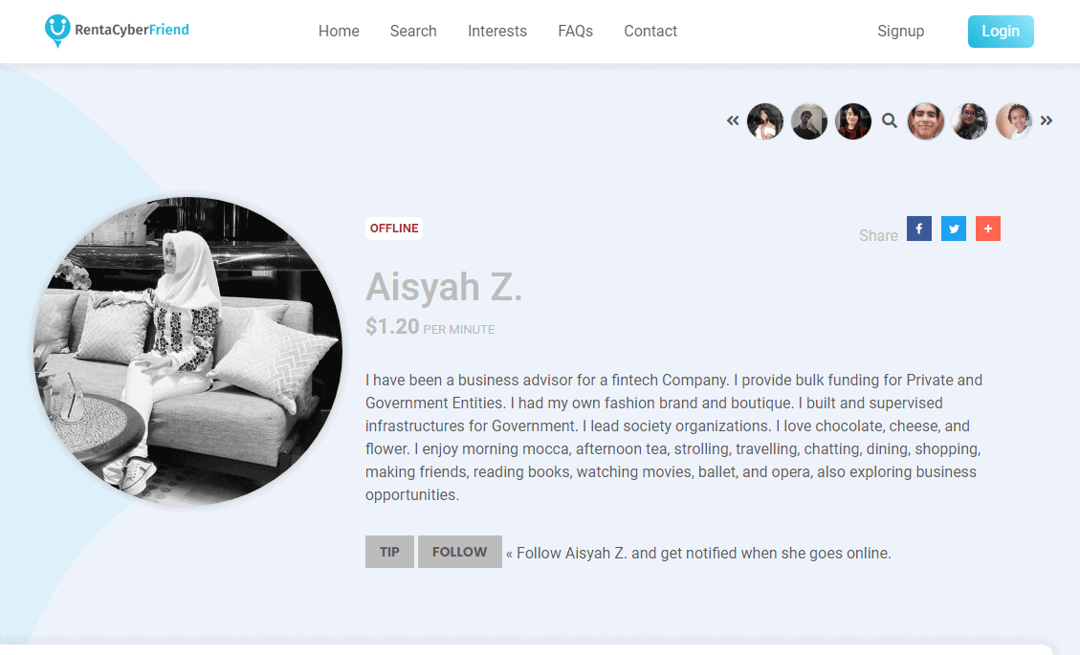Click the Signup link
The width and height of the screenshot is (1080, 655).
[901, 31]
